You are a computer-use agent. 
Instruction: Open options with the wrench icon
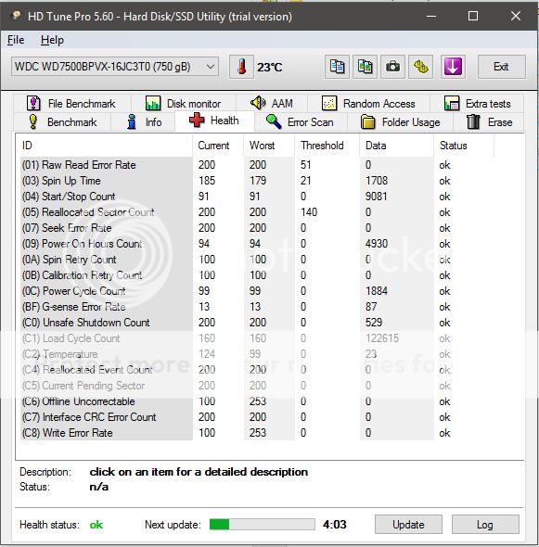point(421,67)
